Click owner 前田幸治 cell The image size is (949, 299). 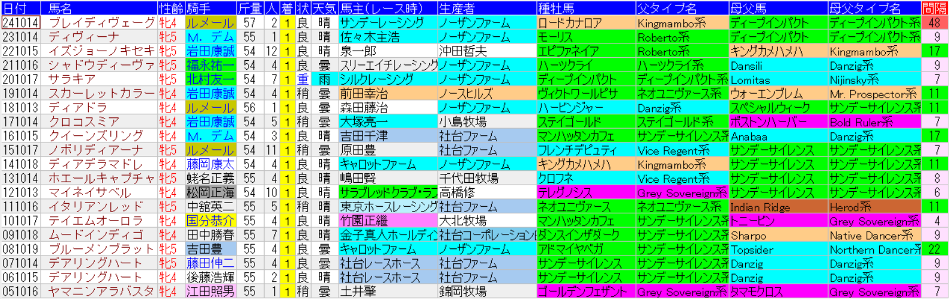[388, 94]
